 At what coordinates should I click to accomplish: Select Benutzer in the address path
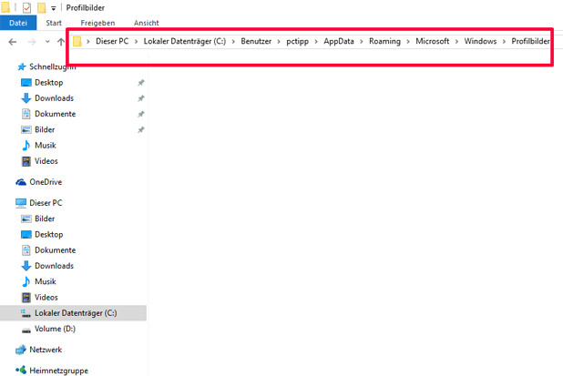coord(256,41)
